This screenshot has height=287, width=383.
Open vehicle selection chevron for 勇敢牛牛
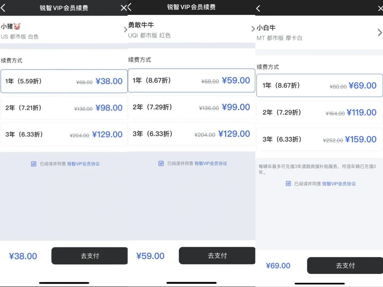[253, 29]
